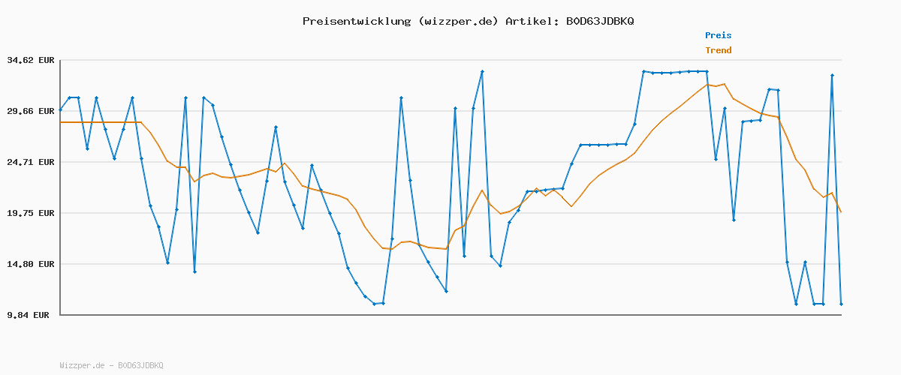Click the Wizzper.de watermark at bottom left
The height and width of the screenshot is (375, 901).
pos(111,365)
